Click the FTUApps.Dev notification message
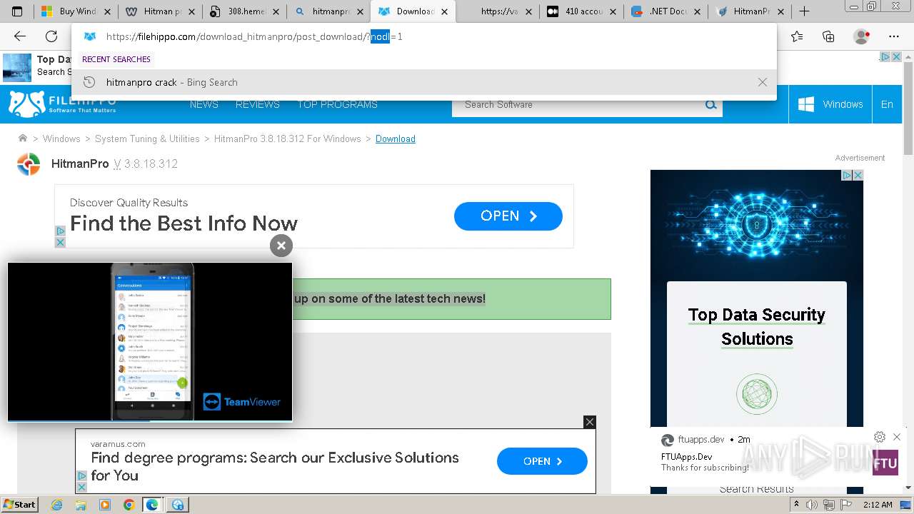This screenshot has width=914, height=514. coord(705,463)
